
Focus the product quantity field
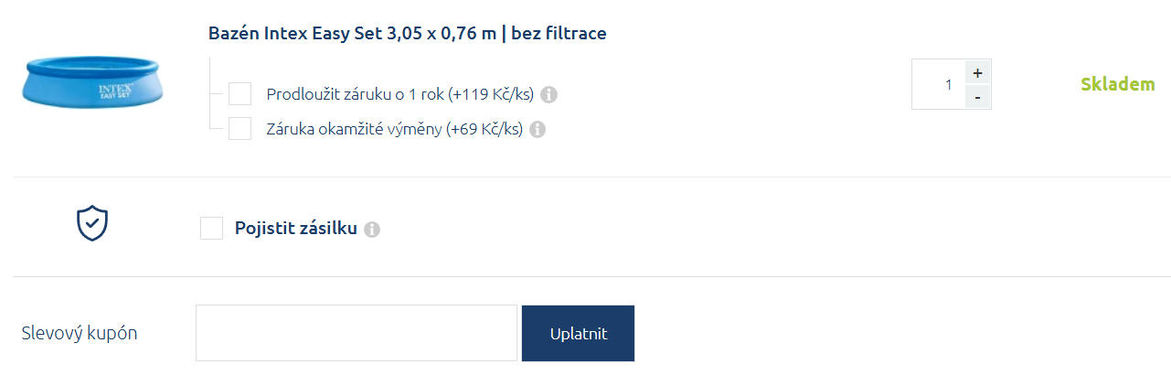point(939,85)
